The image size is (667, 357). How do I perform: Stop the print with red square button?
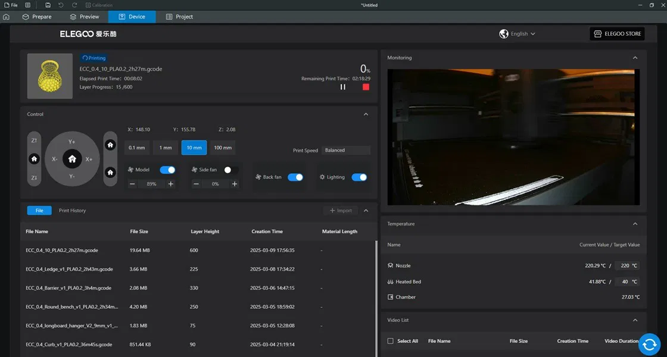point(366,87)
